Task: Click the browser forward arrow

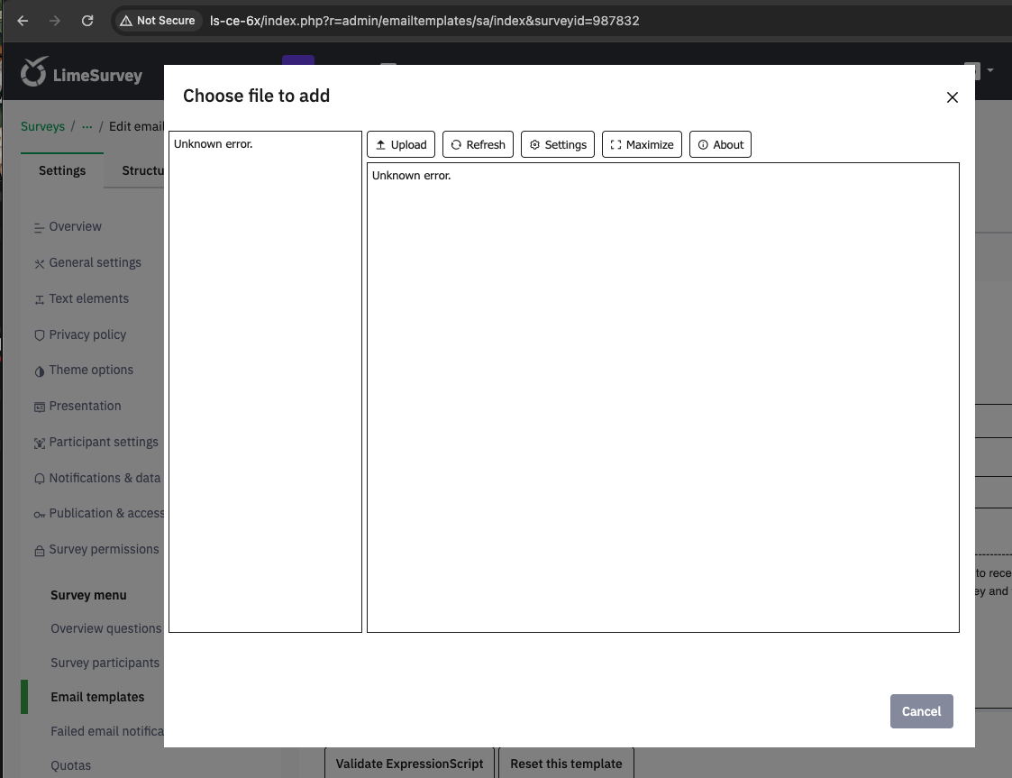Action: [x=55, y=21]
